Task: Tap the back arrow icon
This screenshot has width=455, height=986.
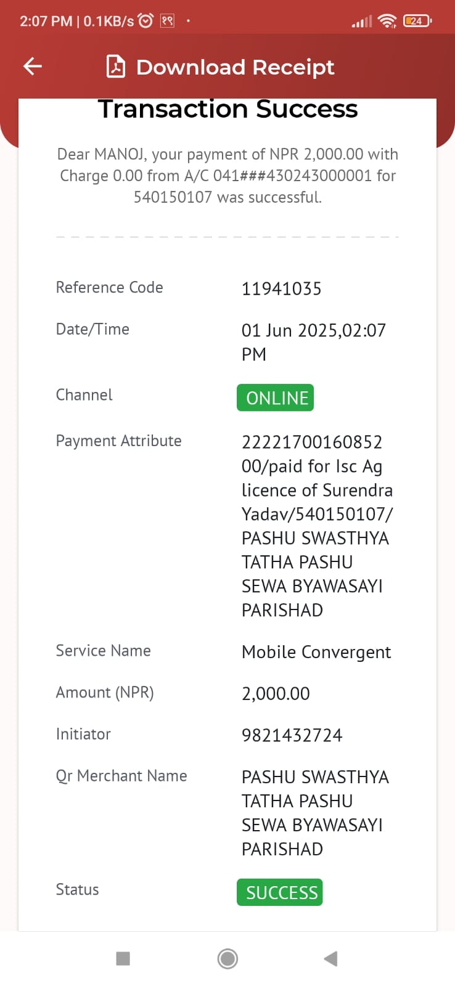Action: 33,67
